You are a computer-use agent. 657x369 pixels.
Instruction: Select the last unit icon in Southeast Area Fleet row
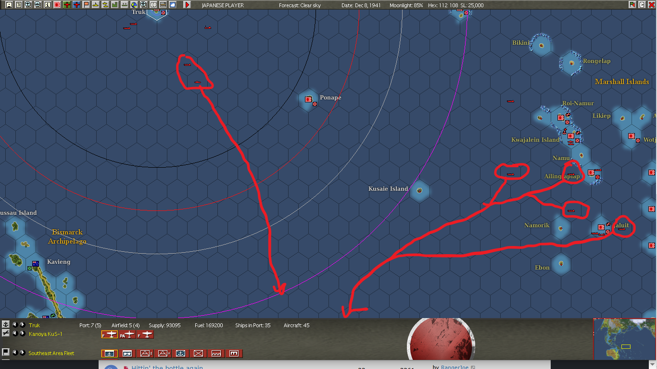[234, 354]
